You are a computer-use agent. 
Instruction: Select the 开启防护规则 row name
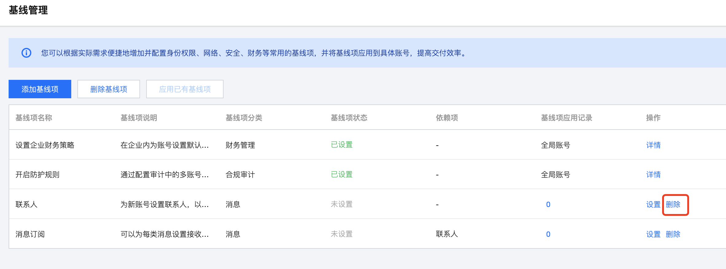tap(37, 175)
